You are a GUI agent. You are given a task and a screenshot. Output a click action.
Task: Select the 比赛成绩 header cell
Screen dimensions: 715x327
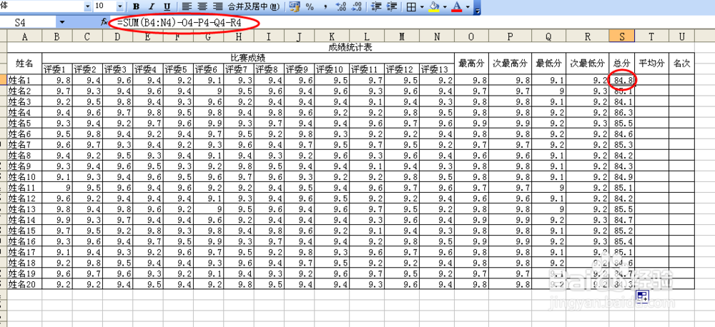[248, 58]
